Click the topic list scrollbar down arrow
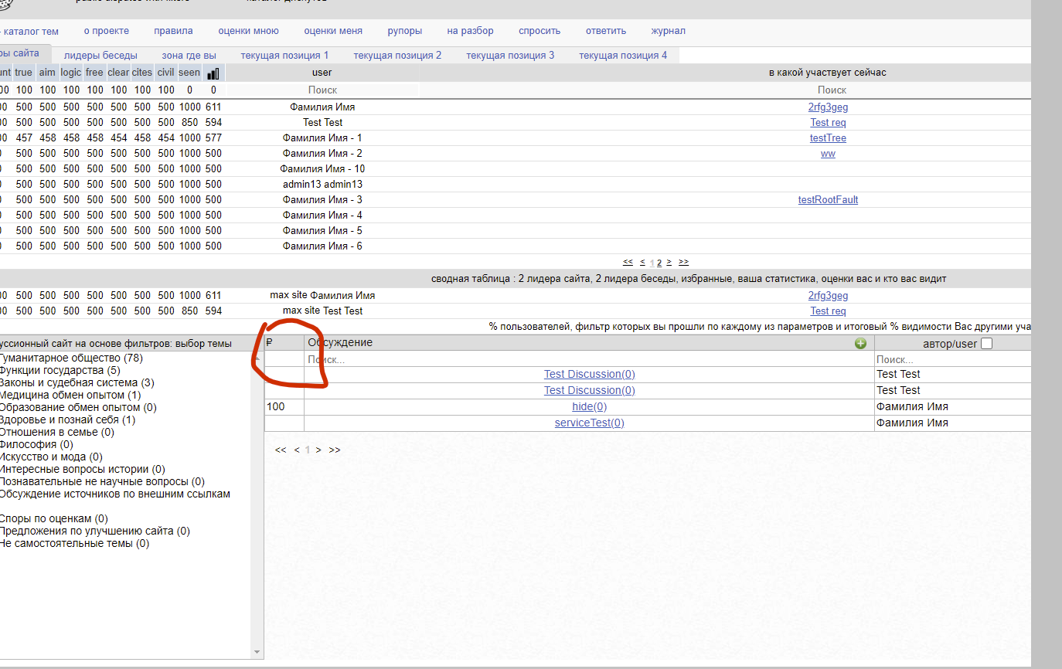The height and width of the screenshot is (669, 1062). [257, 653]
